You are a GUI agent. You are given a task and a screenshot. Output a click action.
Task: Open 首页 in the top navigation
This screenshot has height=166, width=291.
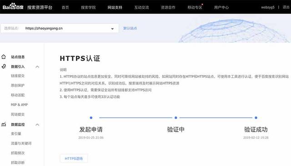click(65, 7)
